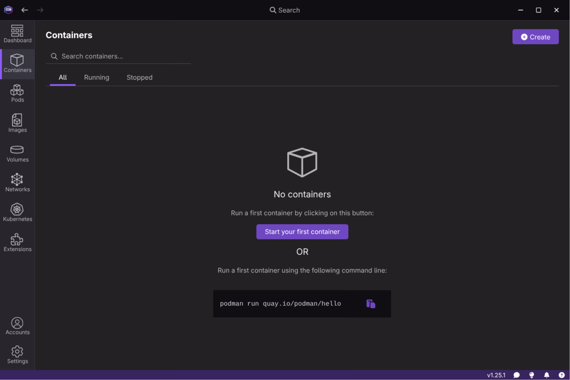Navigate to Networks
The width and height of the screenshot is (570, 380).
click(17, 183)
